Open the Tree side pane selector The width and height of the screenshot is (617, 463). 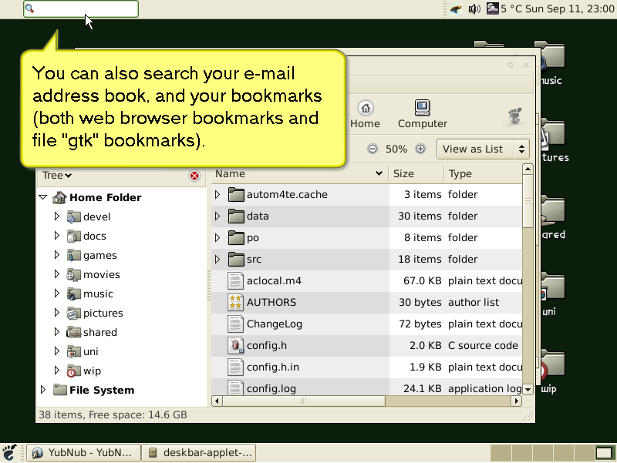coord(57,176)
